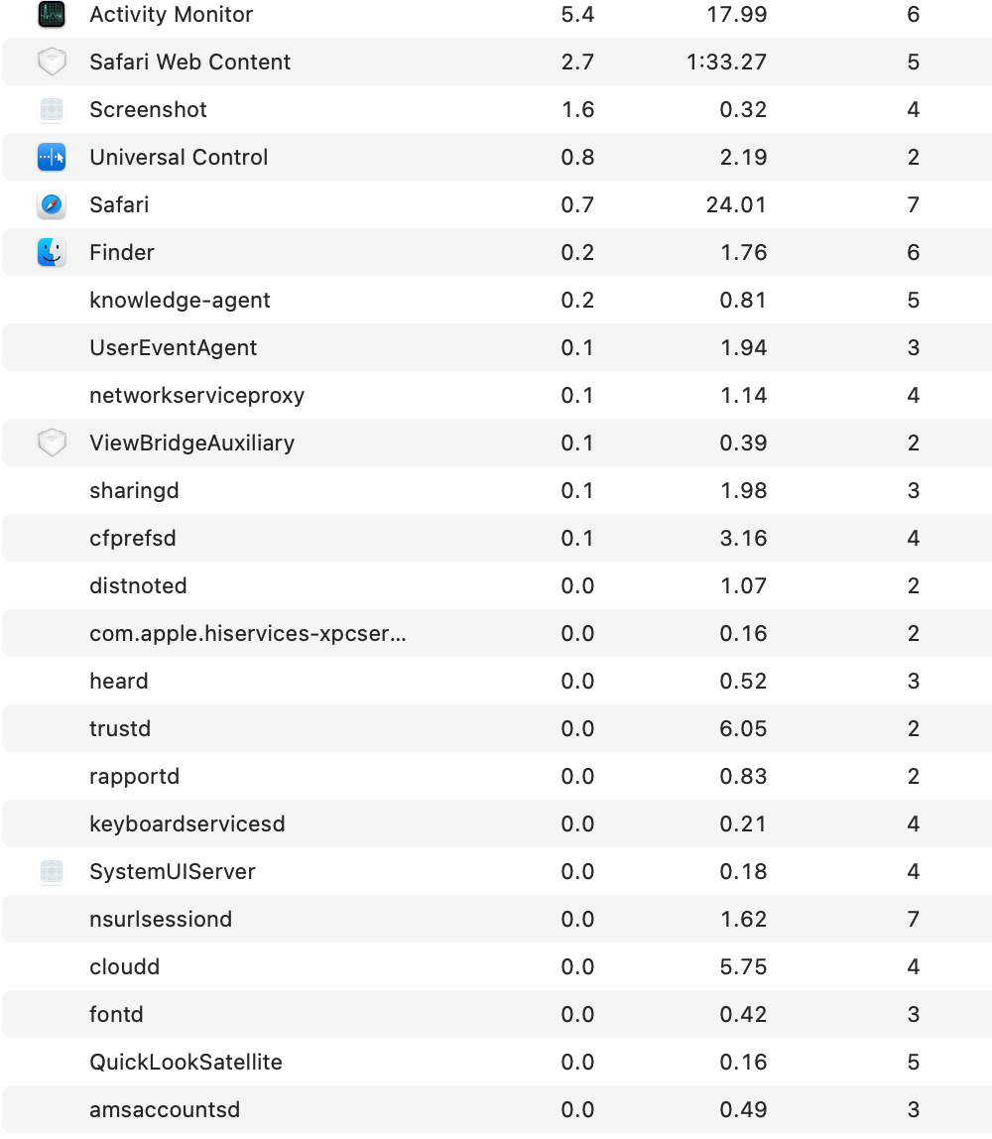The height and width of the screenshot is (1139, 992).
Task: Click the Activity Monitor app icon
Action: click(x=52, y=14)
